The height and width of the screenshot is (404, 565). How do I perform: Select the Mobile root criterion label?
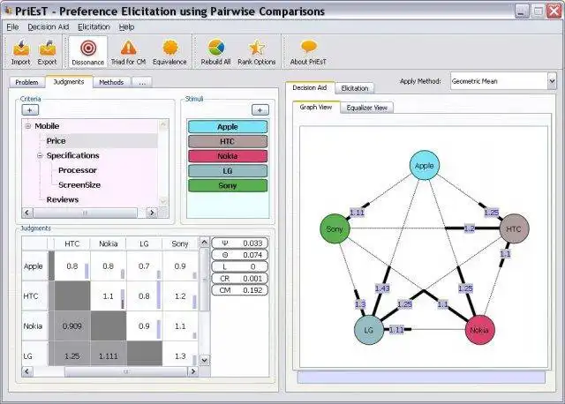pos(47,126)
